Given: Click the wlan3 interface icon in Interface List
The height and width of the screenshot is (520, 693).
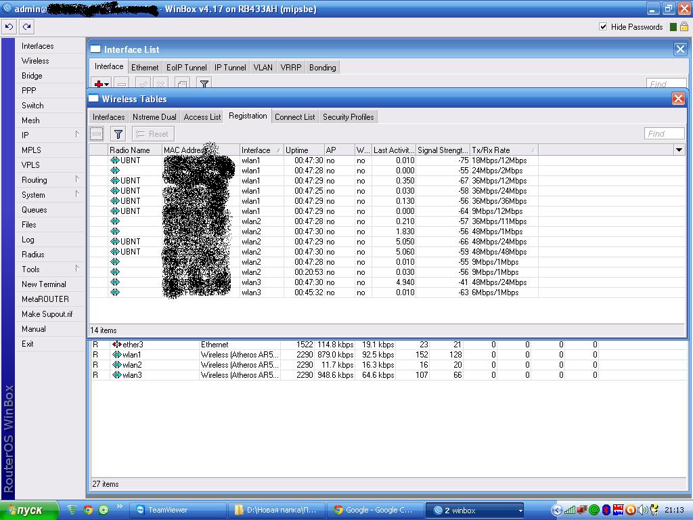Looking at the screenshot, I should coord(116,375).
